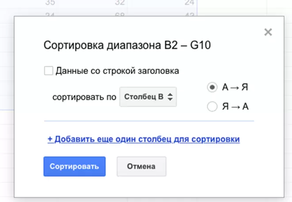The height and width of the screenshot is (202, 292).
Task: Click the background cell containing 24
Action: click(190, 4)
